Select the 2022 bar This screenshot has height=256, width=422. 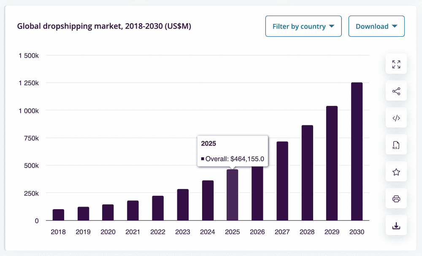(x=158, y=208)
